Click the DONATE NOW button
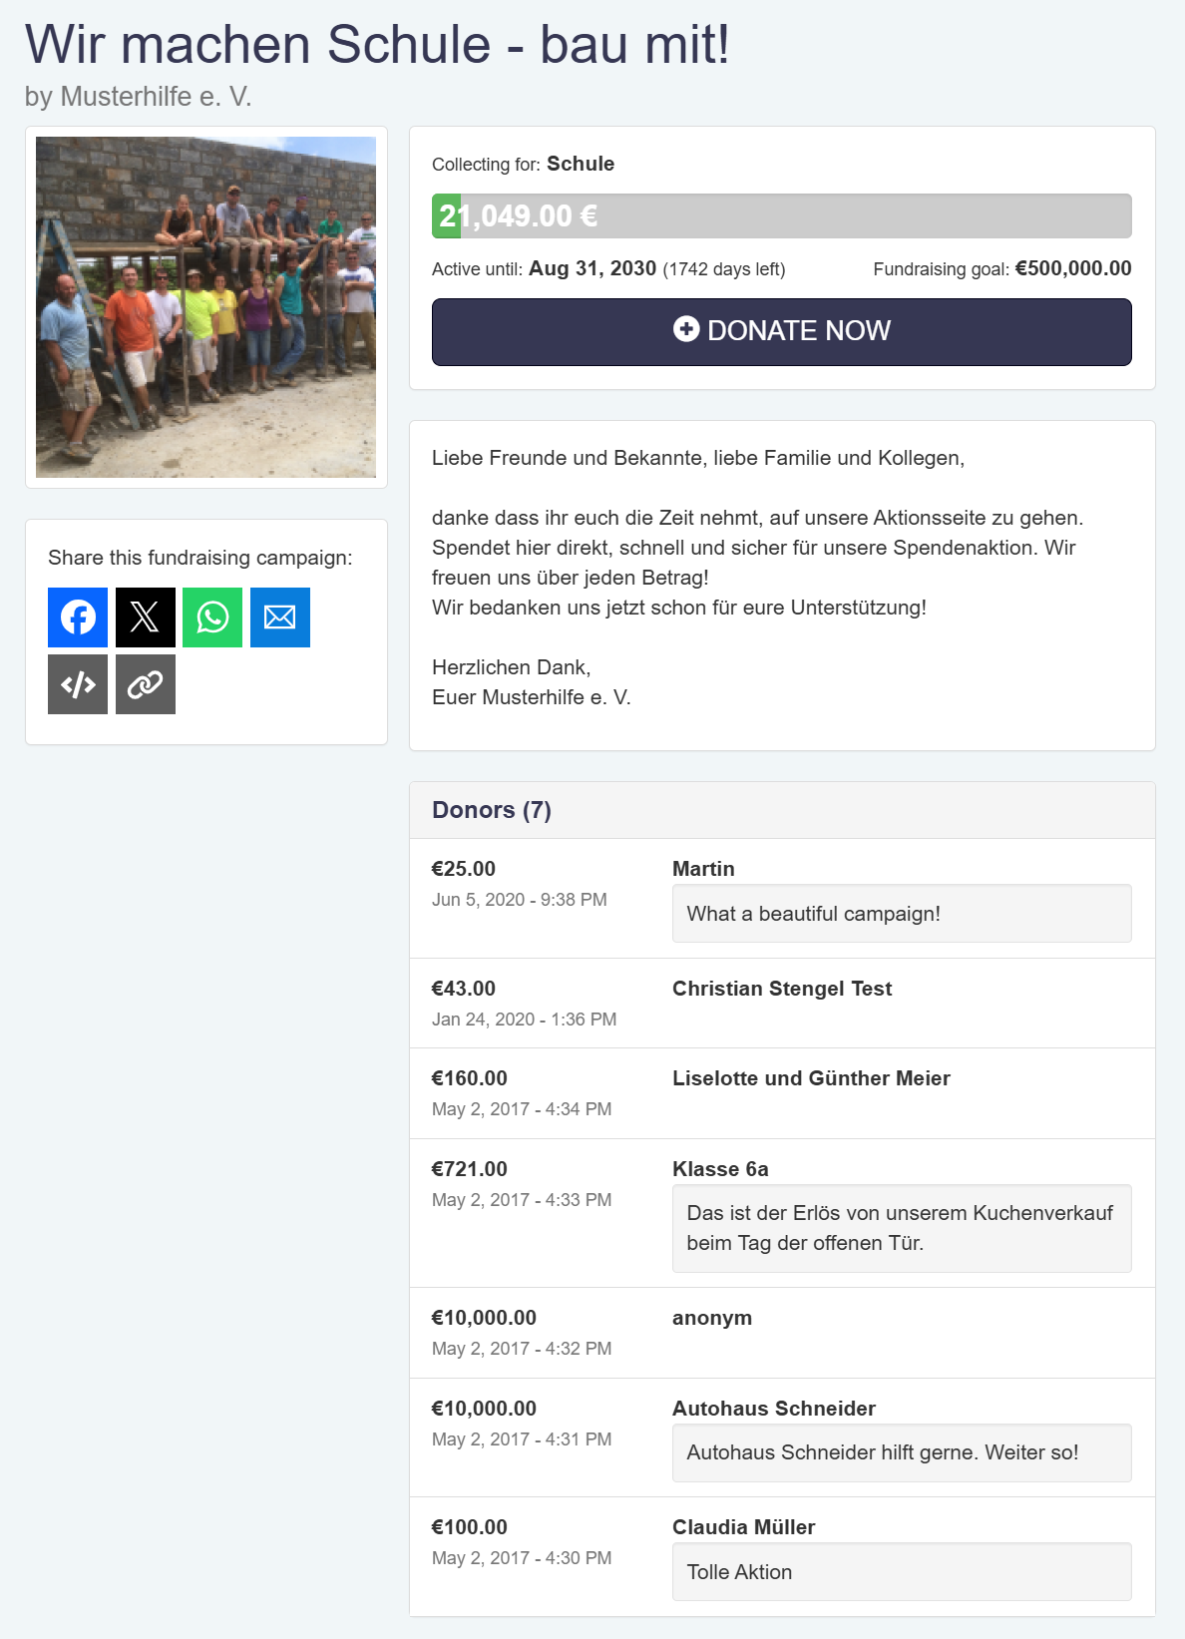Image resolution: width=1185 pixels, height=1639 pixels. tap(782, 332)
